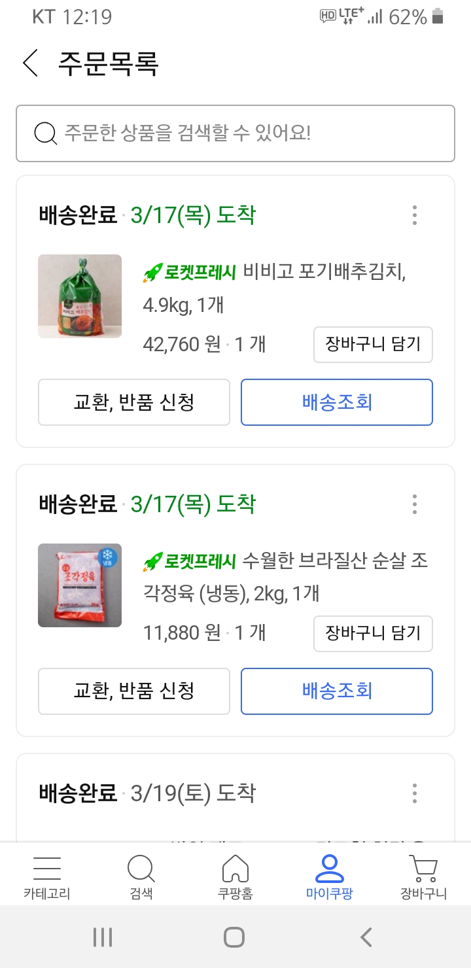Go to 검색 tab in bottom bar

141,875
